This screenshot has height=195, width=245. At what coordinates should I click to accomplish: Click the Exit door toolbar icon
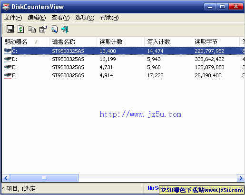pos(65,29)
